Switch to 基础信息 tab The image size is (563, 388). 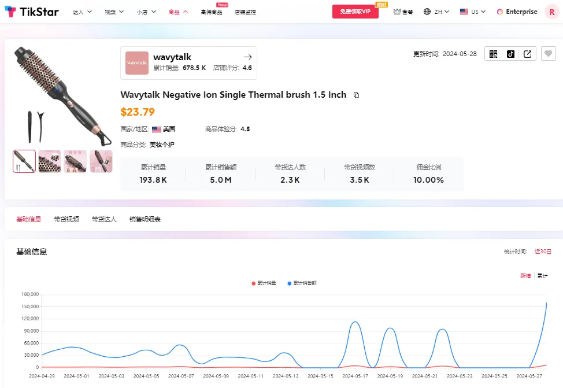[29, 219]
